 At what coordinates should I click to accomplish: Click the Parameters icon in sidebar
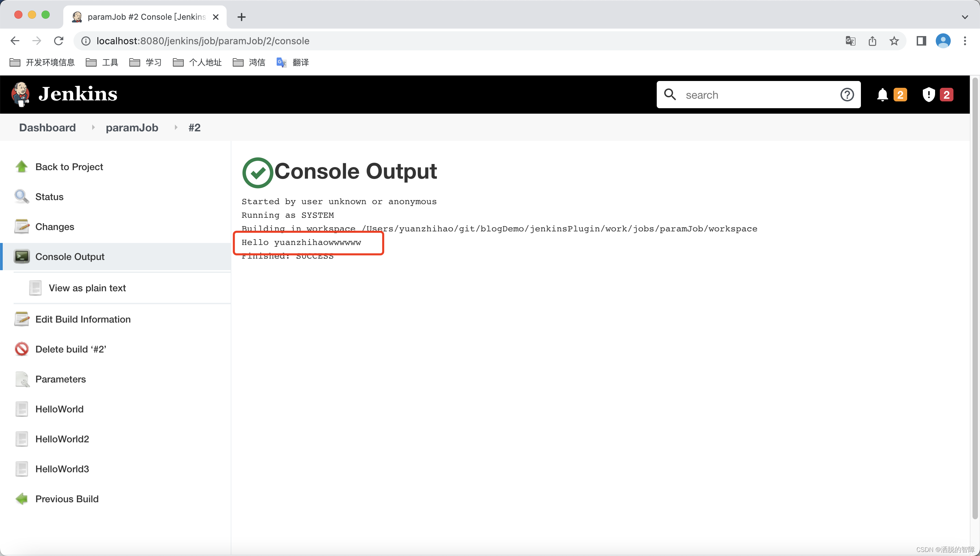click(21, 379)
